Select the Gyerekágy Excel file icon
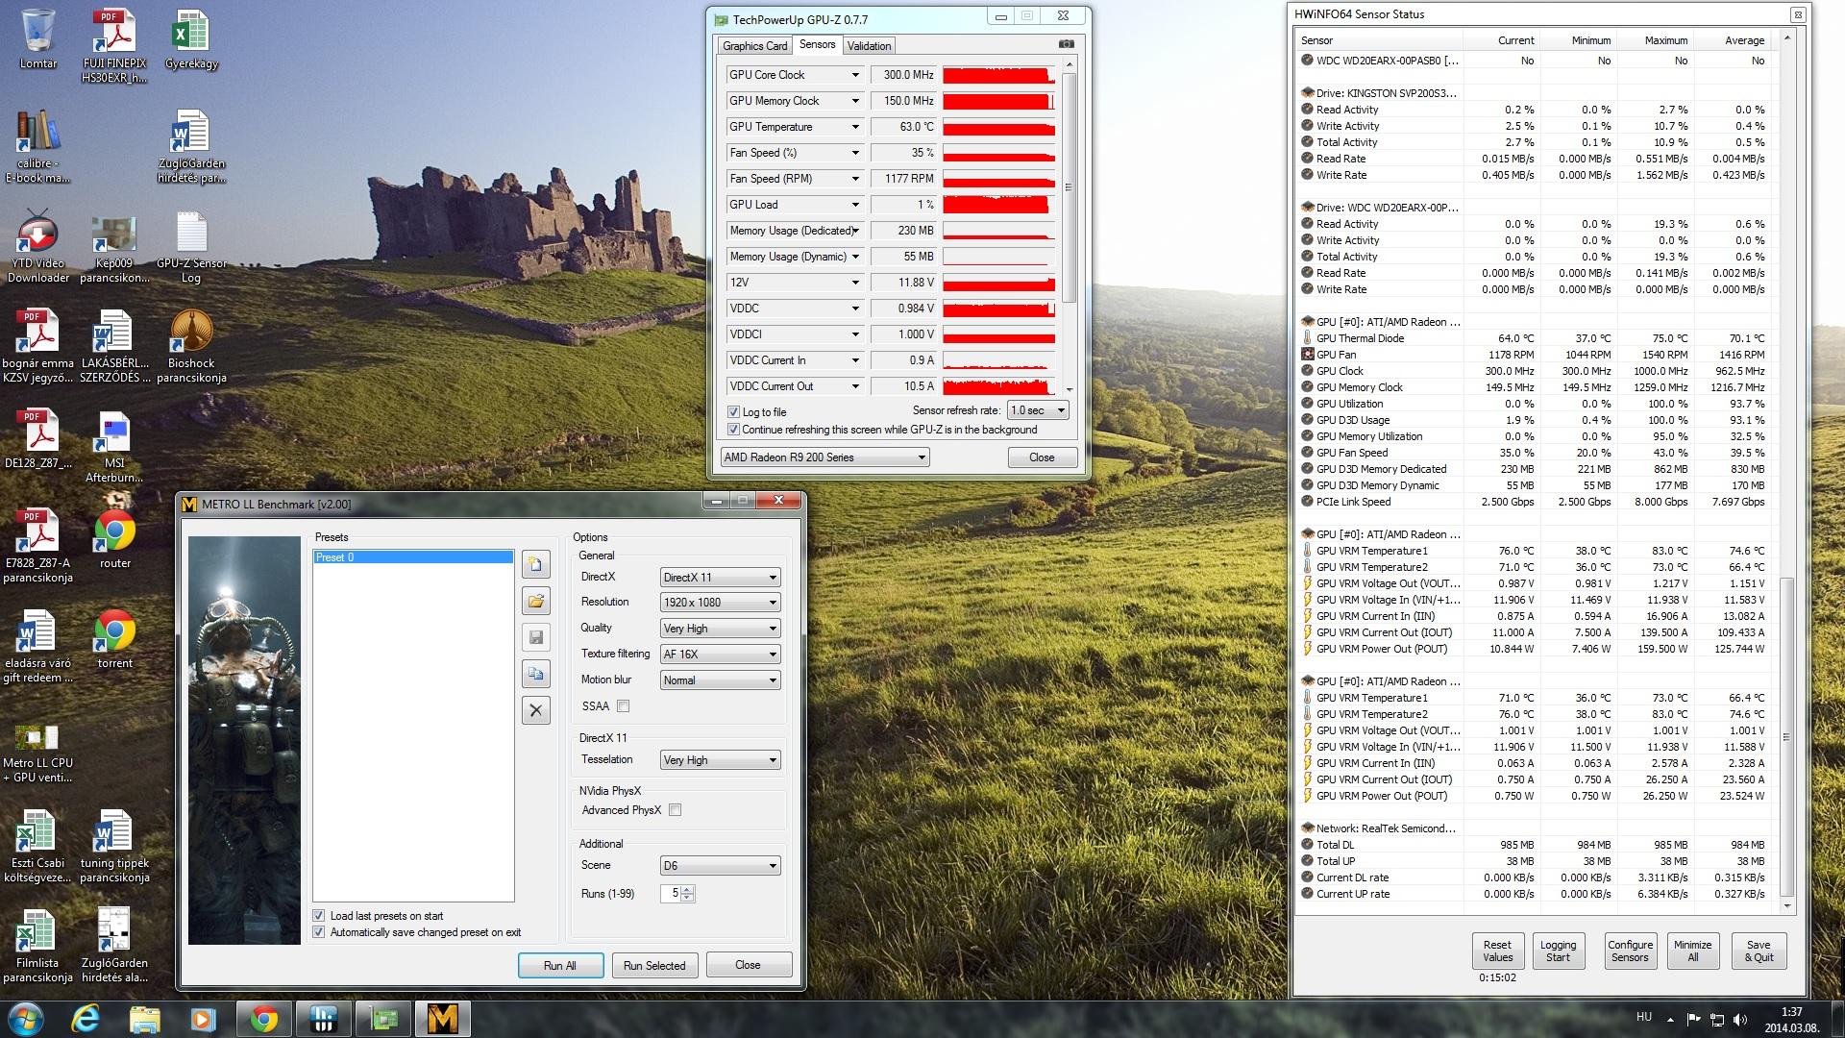This screenshot has height=1038, width=1845. click(x=191, y=39)
